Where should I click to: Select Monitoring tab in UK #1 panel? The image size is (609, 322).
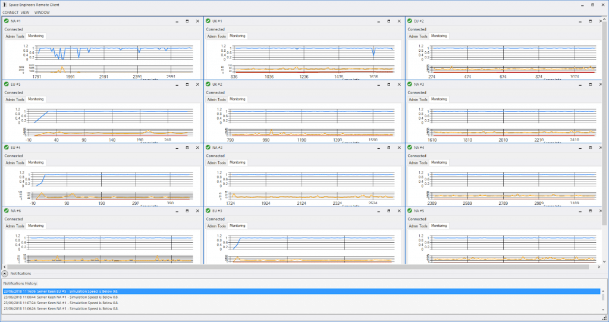(x=237, y=36)
